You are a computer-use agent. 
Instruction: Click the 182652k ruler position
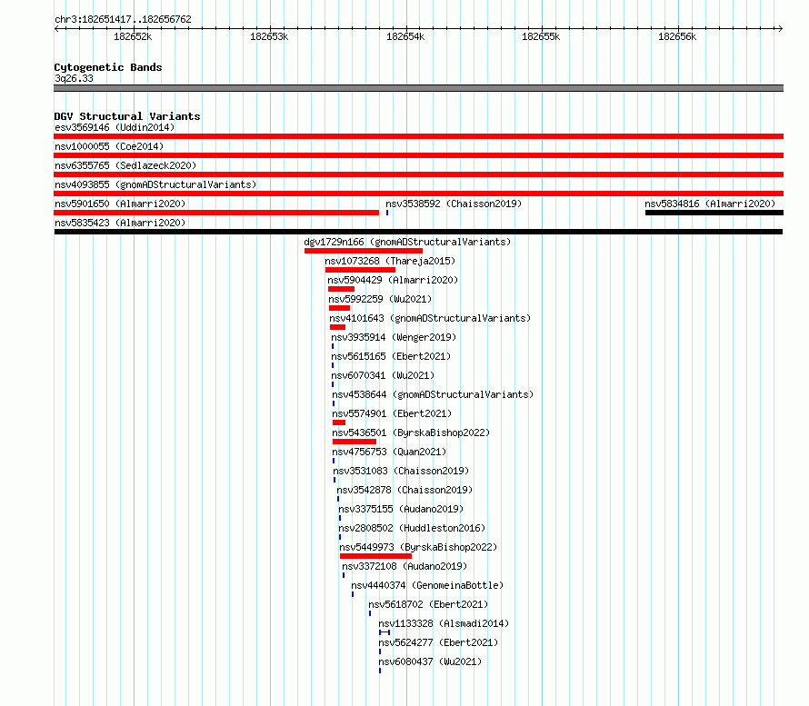[x=133, y=36]
